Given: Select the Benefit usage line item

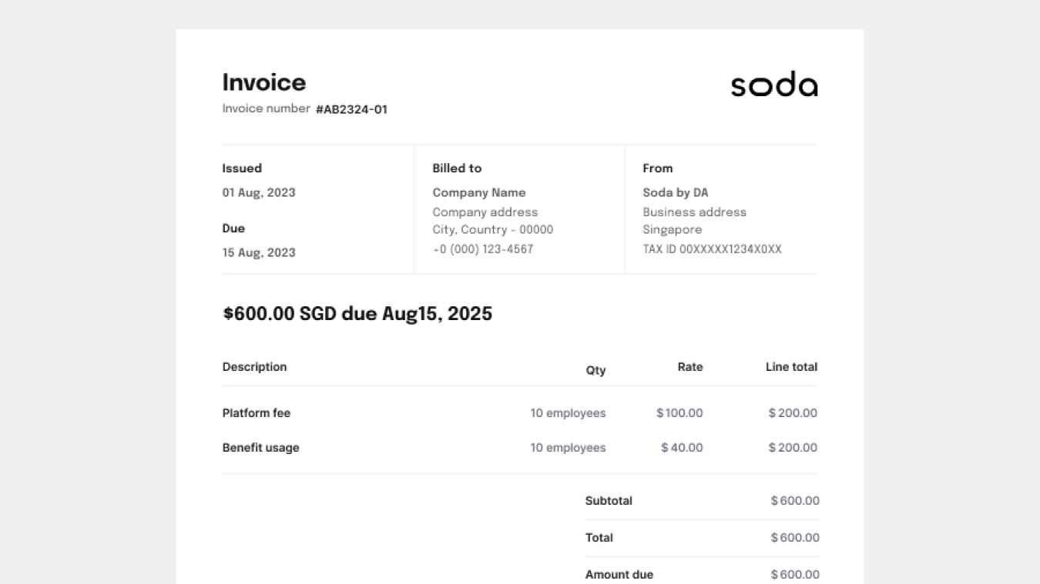Looking at the screenshot, I should [x=260, y=447].
